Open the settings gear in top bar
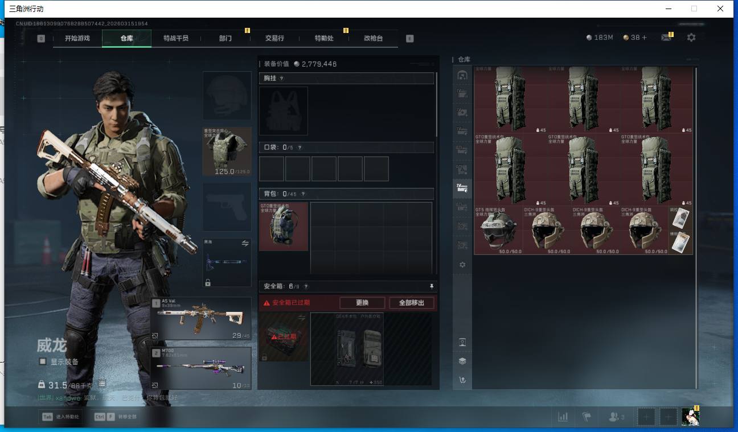This screenshot has height=432, width=738. 691,38
